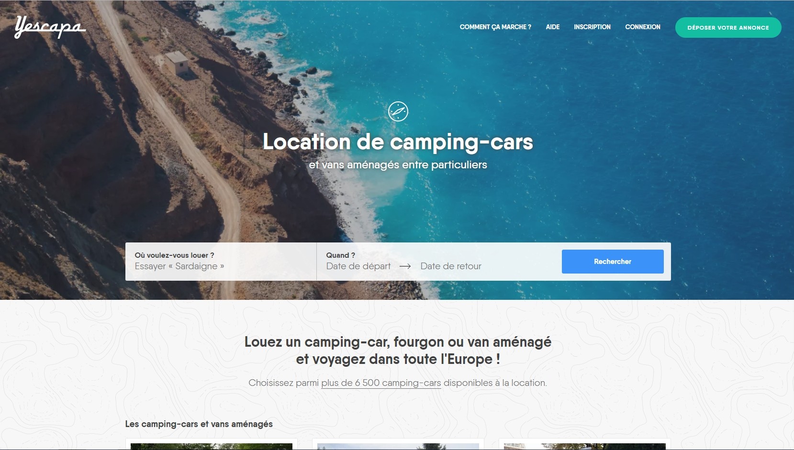Click the Déposer votre annonce button
Screen dimensions: 794x450
point(728,28)
